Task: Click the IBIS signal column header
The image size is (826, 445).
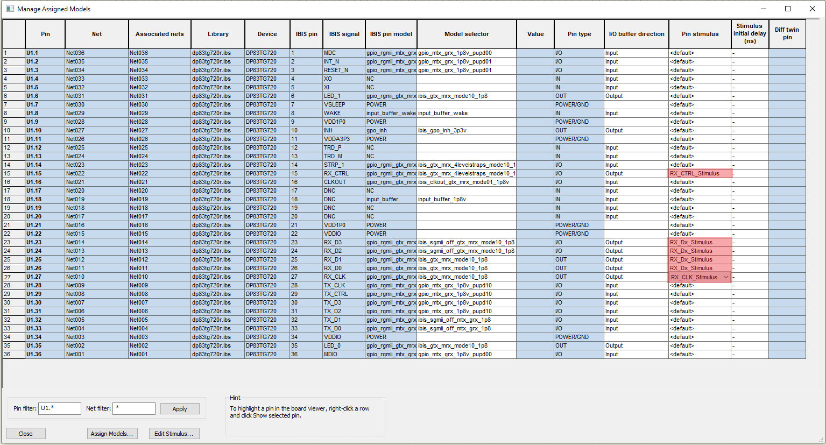Action: pos(344,34)
